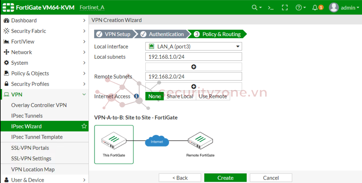Toggle the fullscreen icon
The image size is (362, 183).
pos(285,8)
